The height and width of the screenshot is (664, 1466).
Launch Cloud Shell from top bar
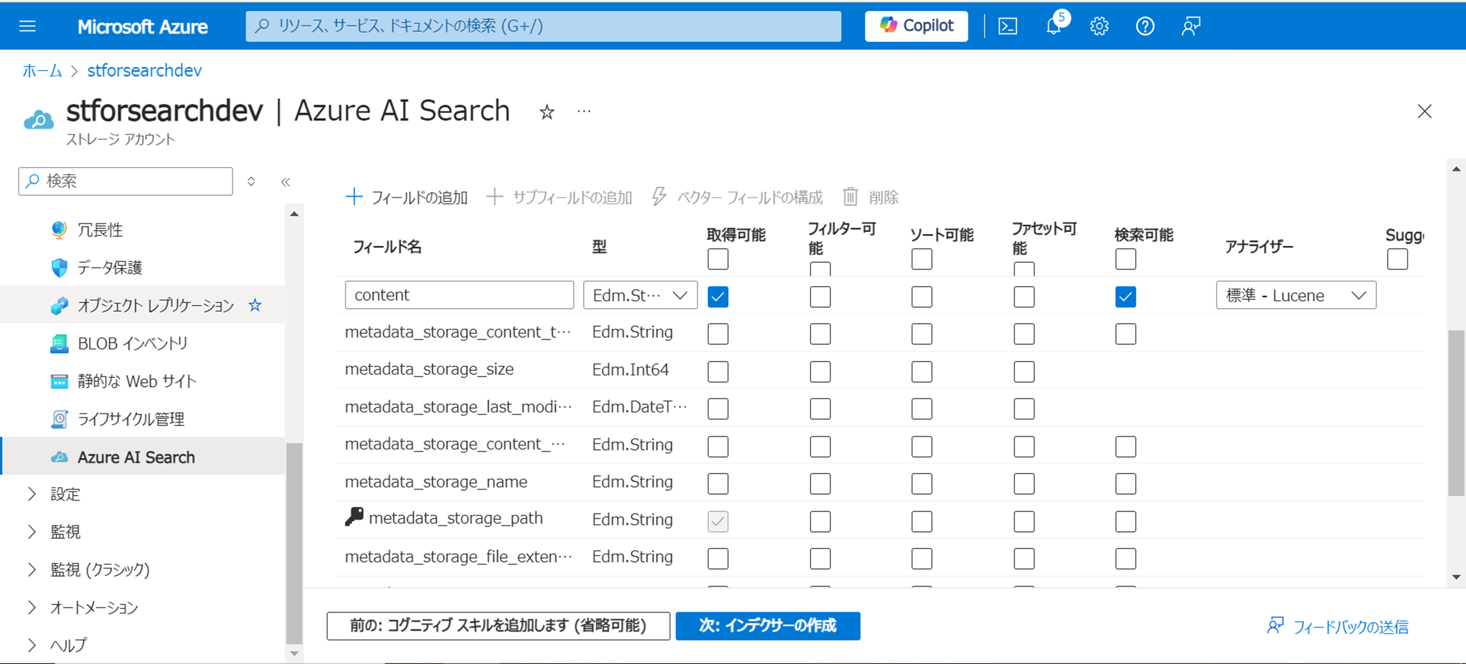[1007, 26]
